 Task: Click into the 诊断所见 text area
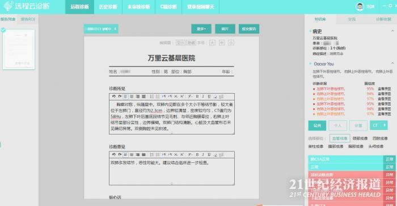point(172,117)
